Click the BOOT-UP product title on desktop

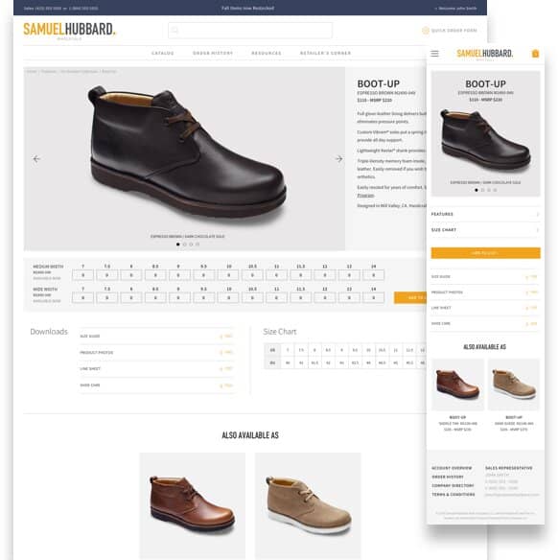tap(379, 84)
